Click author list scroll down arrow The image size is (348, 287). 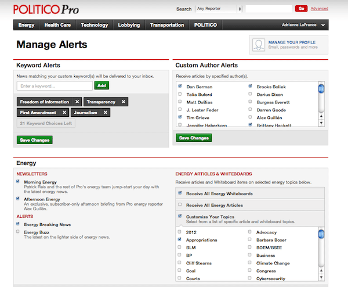coord(321,123)
